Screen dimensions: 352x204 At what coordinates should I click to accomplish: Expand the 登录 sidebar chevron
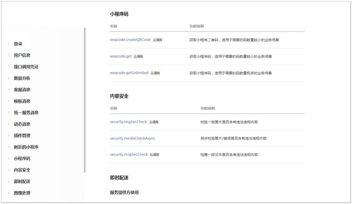click(x=9, y=44)
